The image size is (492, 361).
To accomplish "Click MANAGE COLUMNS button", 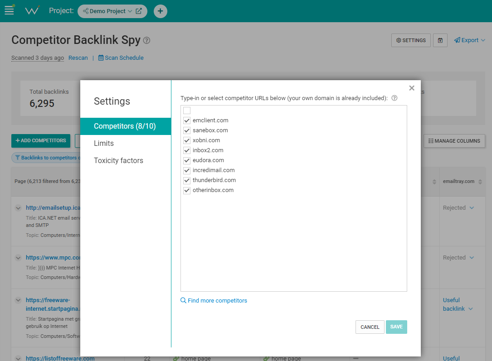I will click(x=454, y=141).
